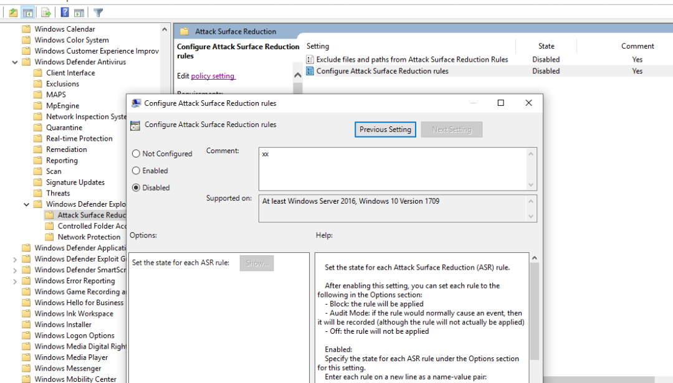
Task: Click the Windows Color System folder icon
Action: (x=26, y=40)
